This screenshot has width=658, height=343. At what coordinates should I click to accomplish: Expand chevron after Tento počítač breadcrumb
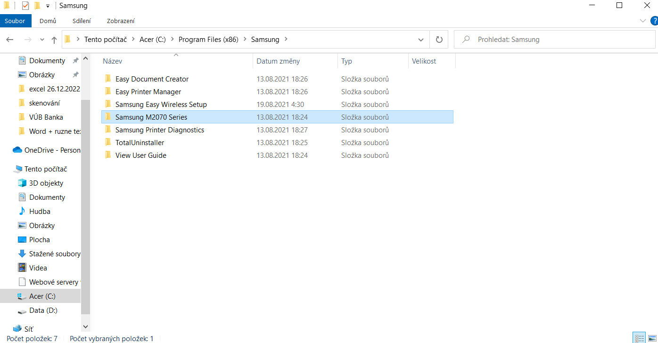[x=133, y=40]
